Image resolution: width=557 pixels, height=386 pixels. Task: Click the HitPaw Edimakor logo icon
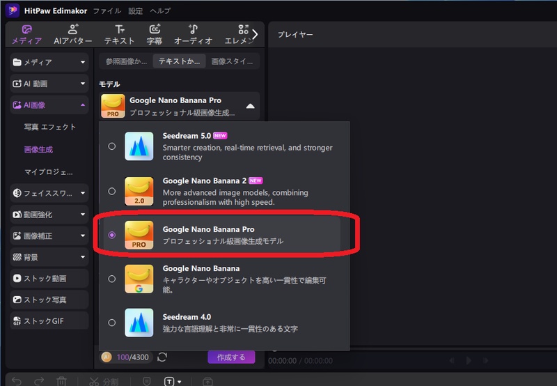[13, 10]
